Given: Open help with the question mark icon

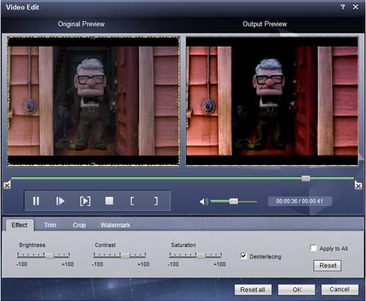Looking at the screenshot, I should tap(343, 7).
